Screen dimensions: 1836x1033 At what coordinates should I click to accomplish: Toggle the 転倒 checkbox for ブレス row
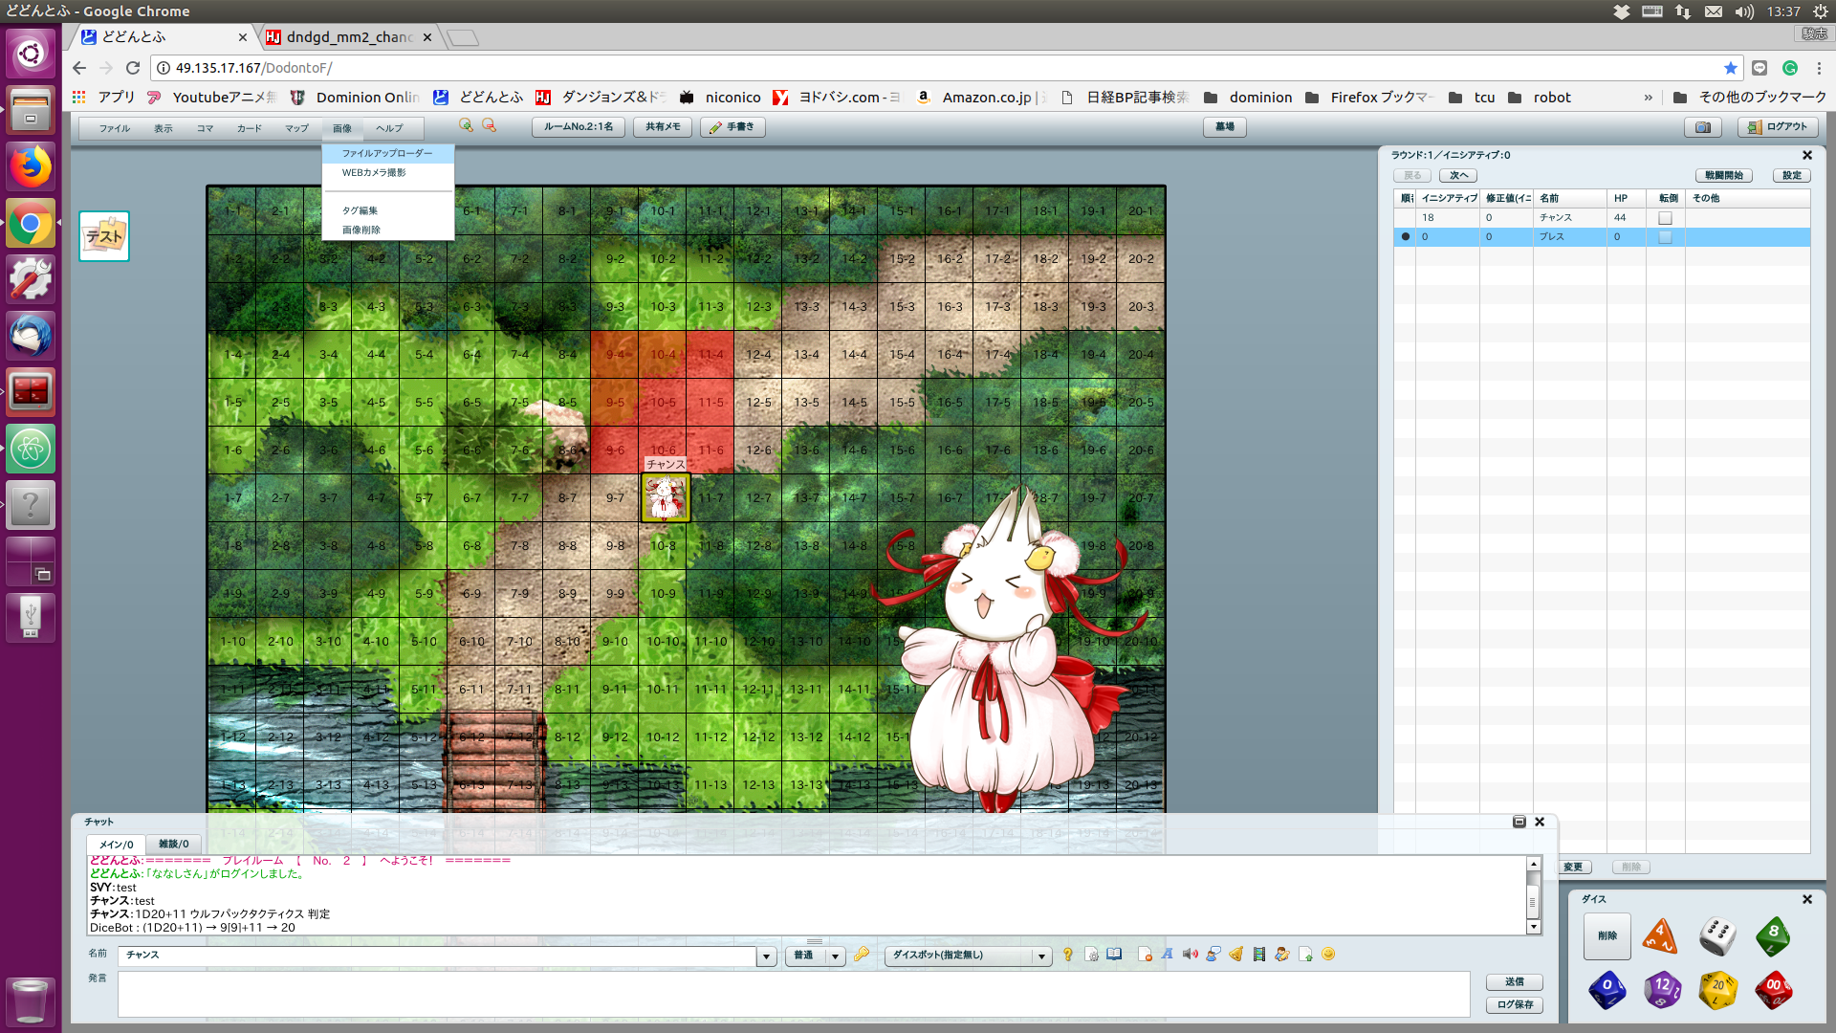pos(1665,237)
